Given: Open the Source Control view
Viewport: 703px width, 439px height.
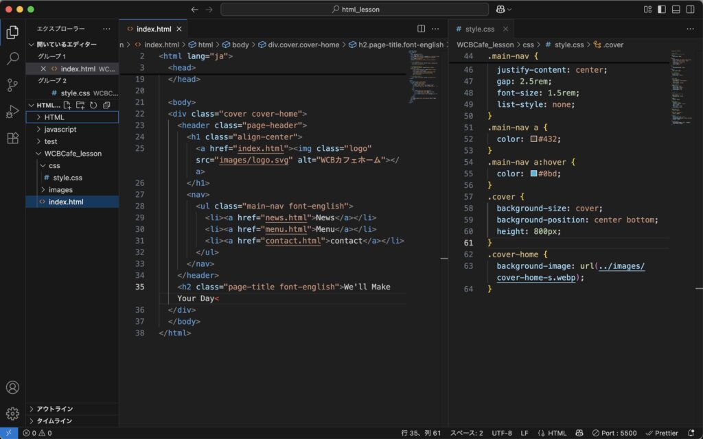Looking at the screenshot, I should click(12, 85).
